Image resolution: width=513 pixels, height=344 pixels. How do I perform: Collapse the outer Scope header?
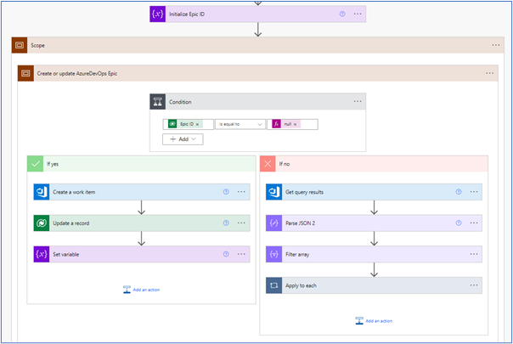click(x=258, y=45)
